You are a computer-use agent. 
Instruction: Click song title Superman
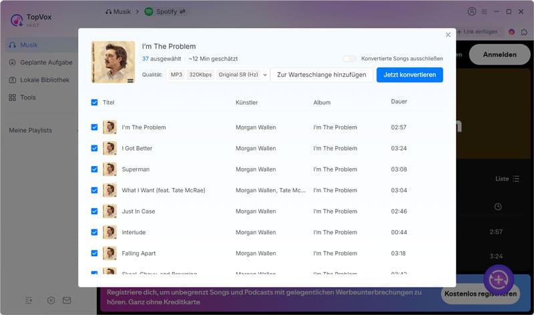coord(136,170)
